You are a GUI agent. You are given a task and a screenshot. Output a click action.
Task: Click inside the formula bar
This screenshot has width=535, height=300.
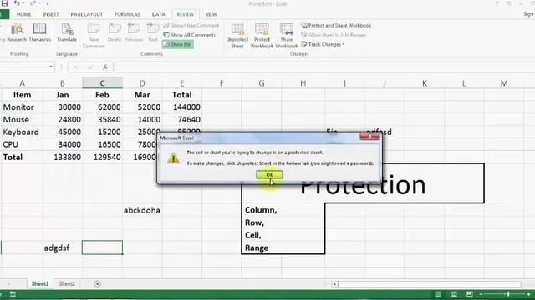click(324, 67)
